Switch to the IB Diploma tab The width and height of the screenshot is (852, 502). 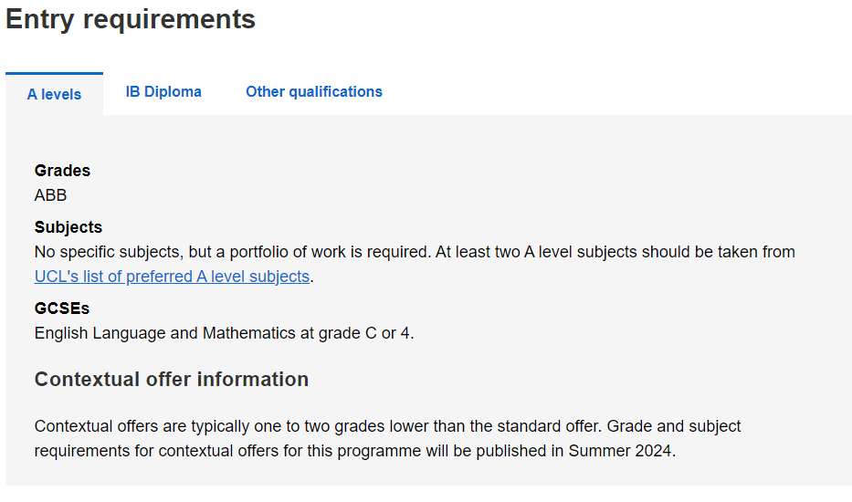tap(163, 92)
